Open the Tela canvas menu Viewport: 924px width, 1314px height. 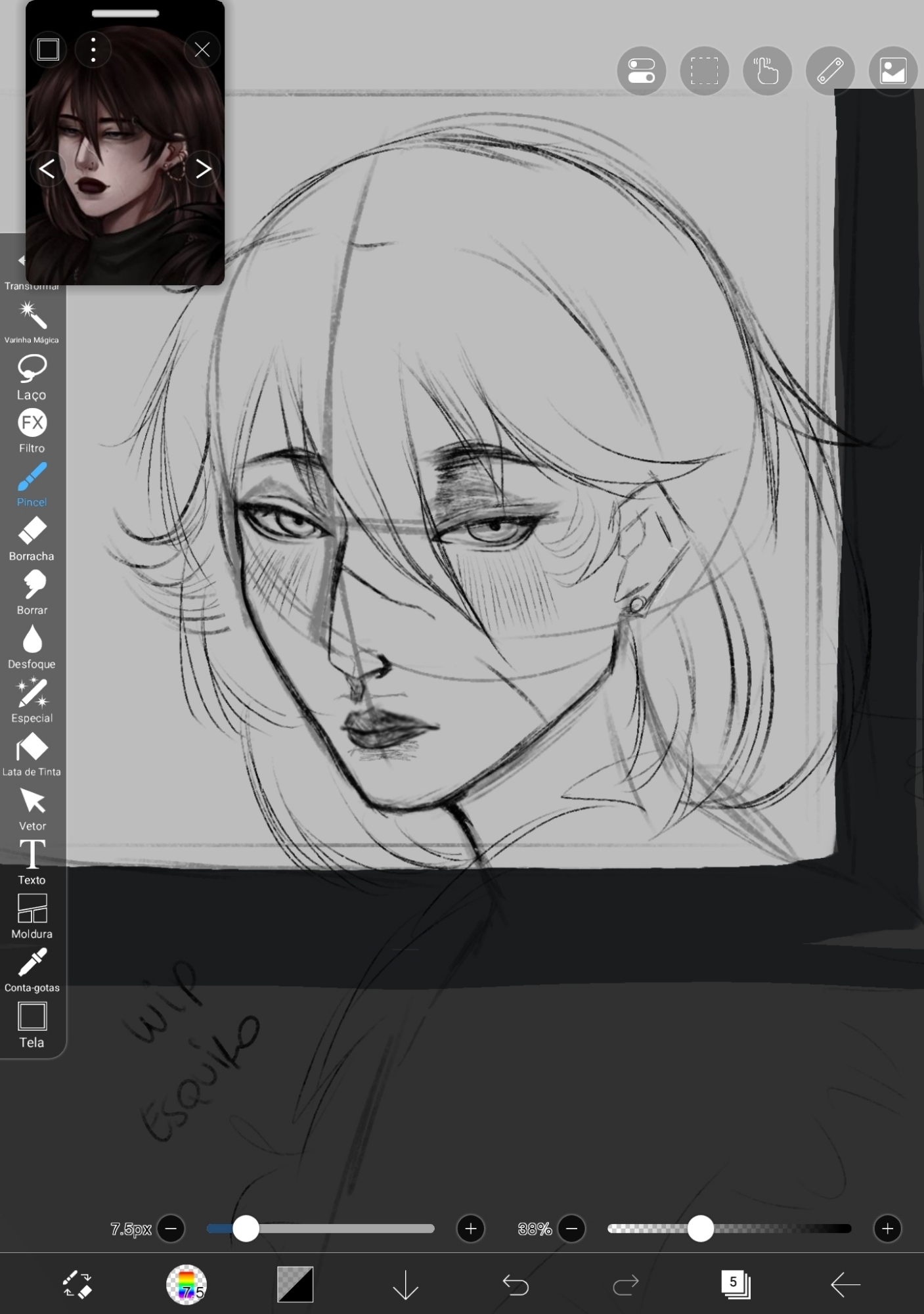coord(32,1024)
